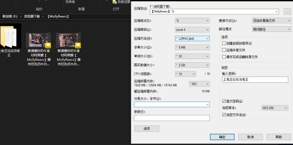Open the 压缩格式 7z dropdown
The height and width of the screenshot is (145, 293).
[192, 21]
